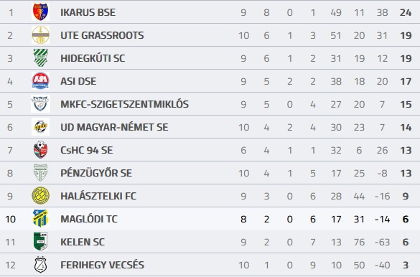Select the CsHC 94 SE team name
The height and width of the screenshot is (277, 420).
pyautogui.click(x=87, y=150)
